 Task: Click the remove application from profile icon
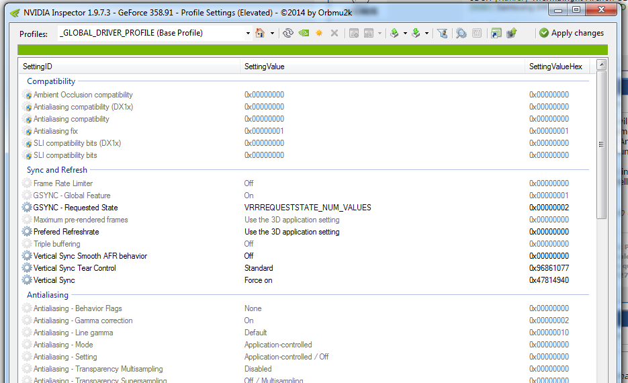369,33
